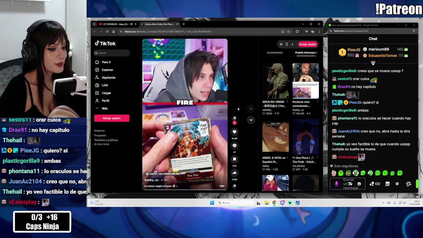
Task: Open the browser extensions puzzle icon
Action: (x=297, y=31)
